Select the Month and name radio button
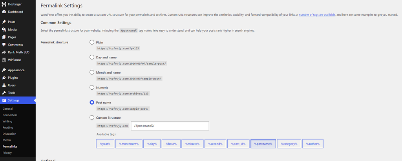The height and width of the screenshot is (161, 402). click(x=92, y=72)
